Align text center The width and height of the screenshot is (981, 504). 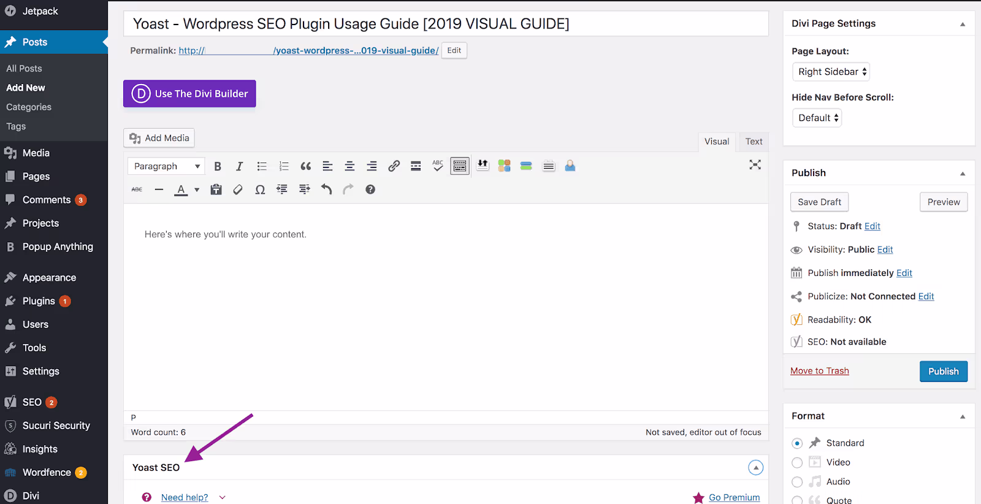(349, 166)
